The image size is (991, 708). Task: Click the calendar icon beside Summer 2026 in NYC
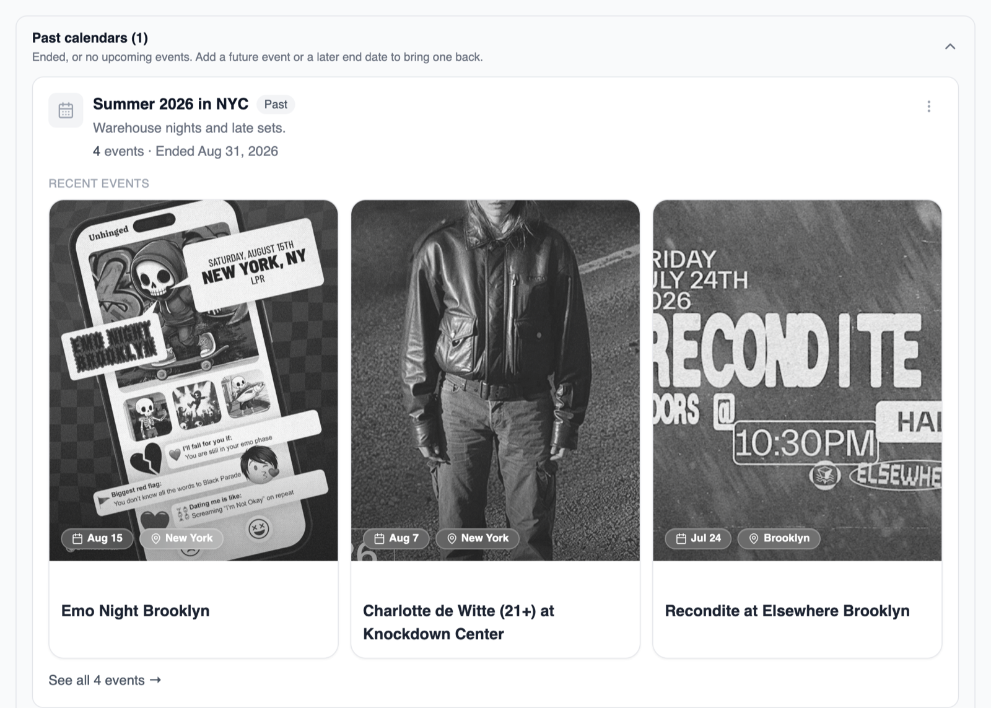[x=66, y=110]
